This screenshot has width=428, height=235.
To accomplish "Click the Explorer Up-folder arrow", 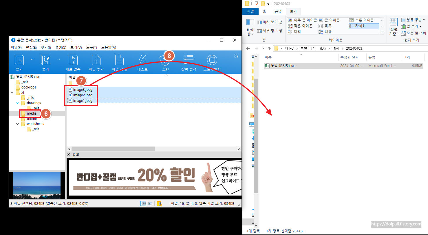I will (269, 48).
